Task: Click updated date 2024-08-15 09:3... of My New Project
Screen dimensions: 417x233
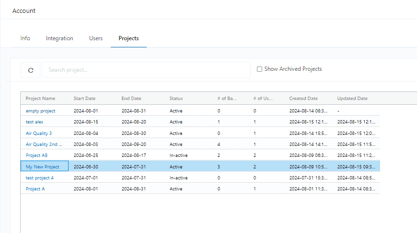Action: pyautogui.click(x=356, y=166)
